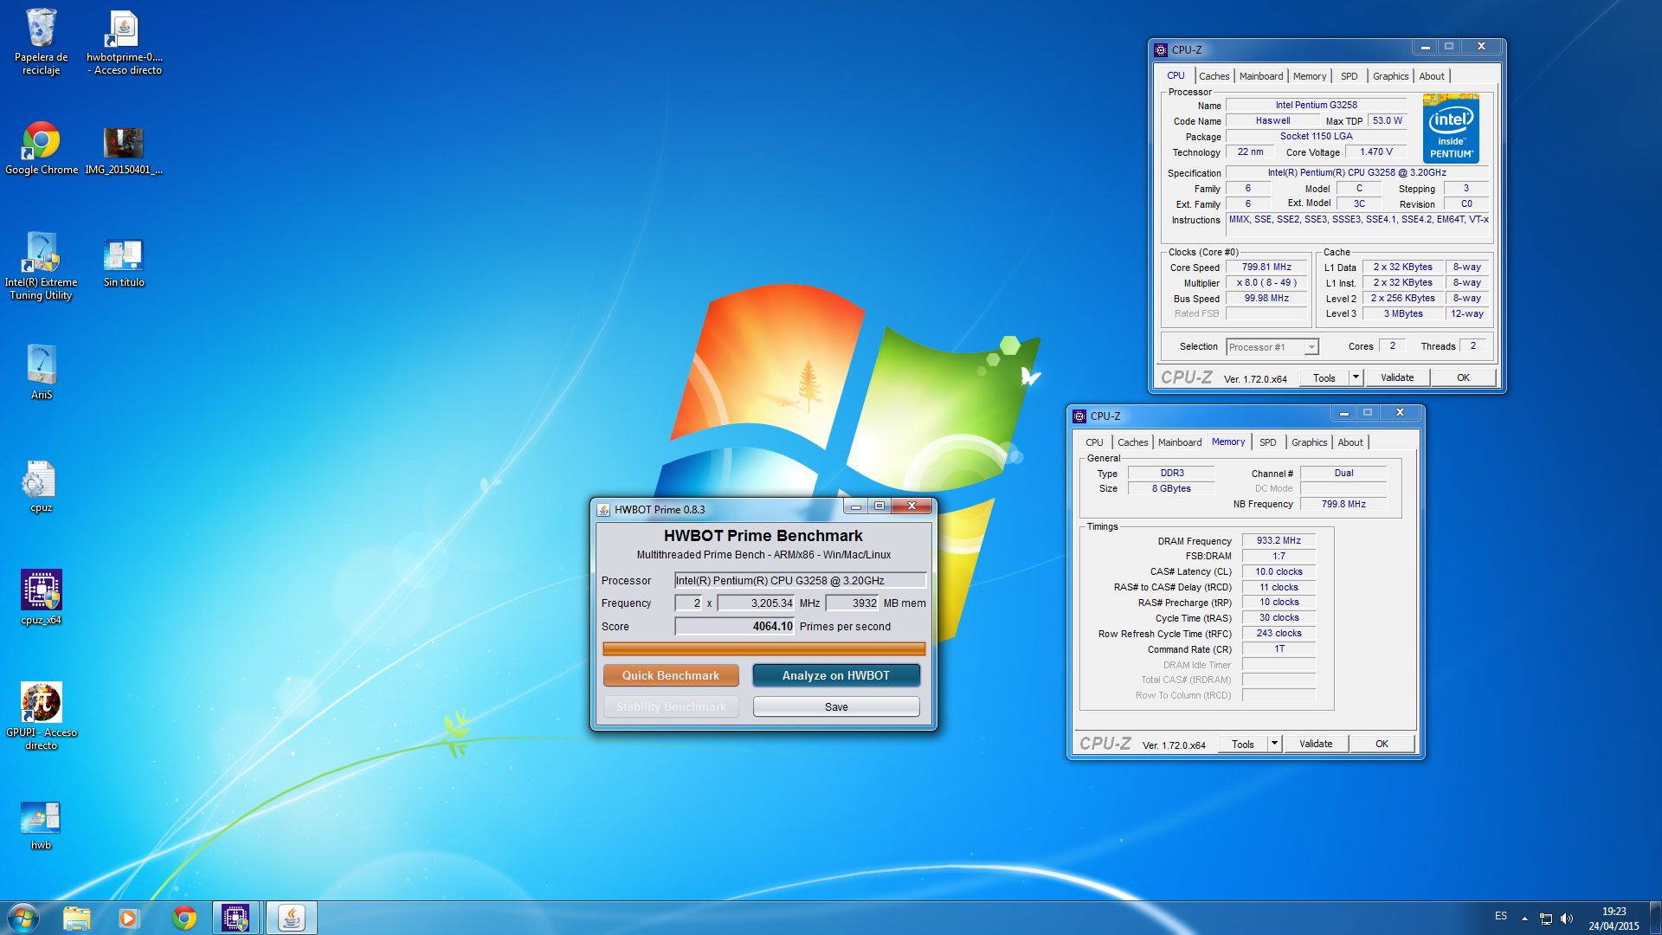Screen dimensions: 1662x935
Task: Open the Windows Start menu orb
Action: 23,918
